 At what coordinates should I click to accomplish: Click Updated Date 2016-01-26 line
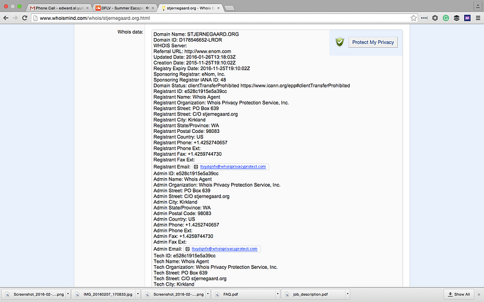coord(194,57)
